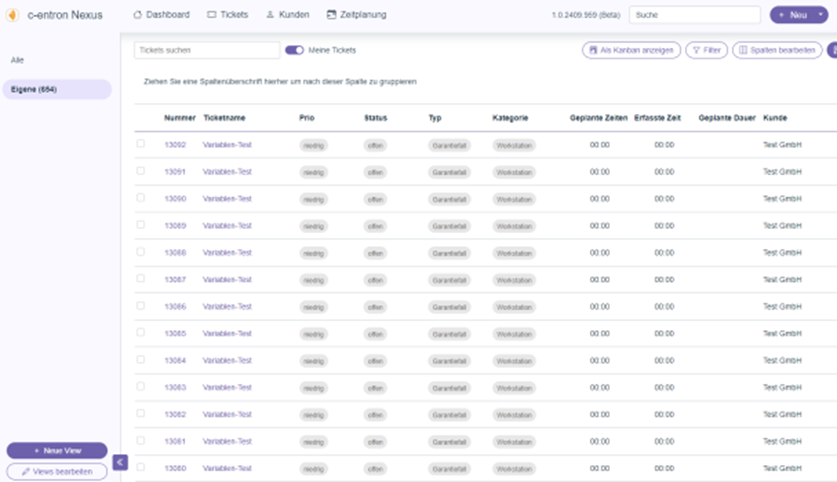
Task: Open ticket number 13091 link
Action: coord(175,172)
